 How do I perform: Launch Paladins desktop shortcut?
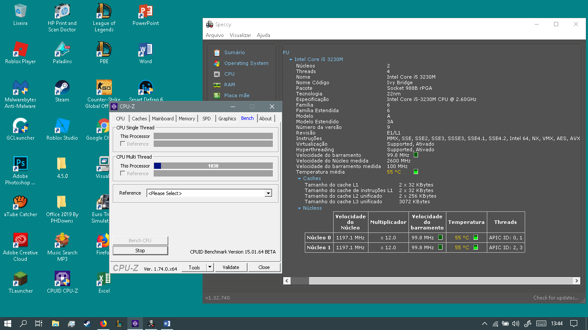[x=62, y=53]
